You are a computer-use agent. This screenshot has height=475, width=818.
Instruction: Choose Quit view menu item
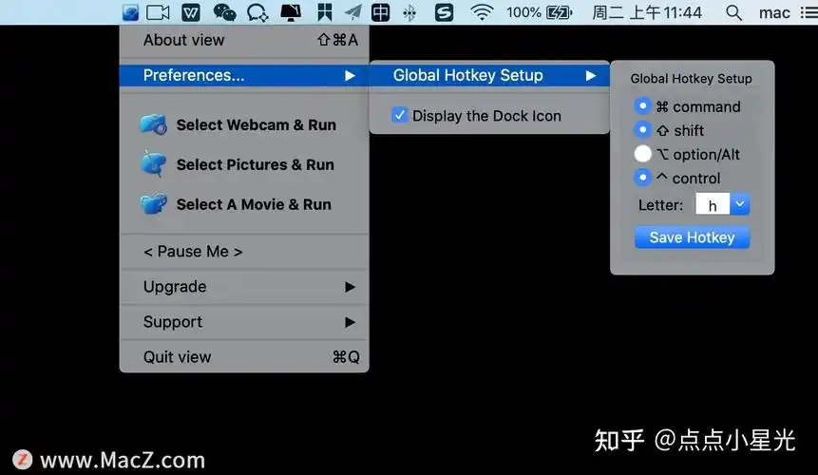(x=244, y=357)
